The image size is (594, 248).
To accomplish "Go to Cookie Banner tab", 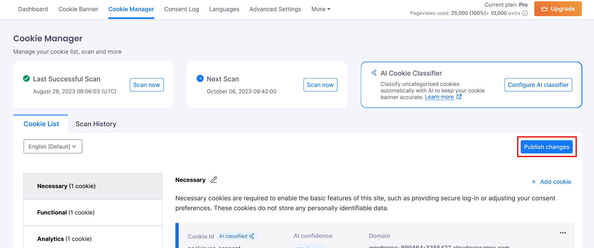I will click(x=78, y=9).
